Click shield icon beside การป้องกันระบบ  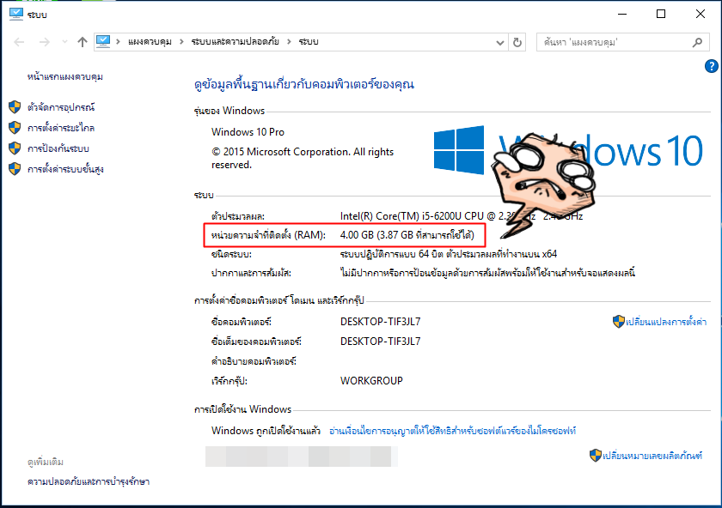15,148
